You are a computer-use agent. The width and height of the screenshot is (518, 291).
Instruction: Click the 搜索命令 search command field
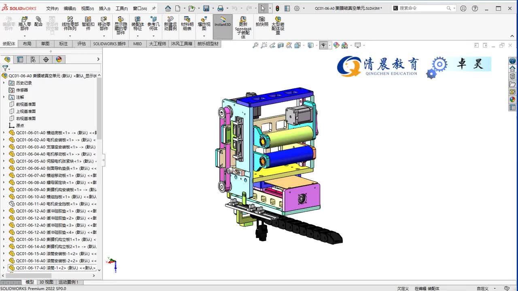tap(424, 8)
